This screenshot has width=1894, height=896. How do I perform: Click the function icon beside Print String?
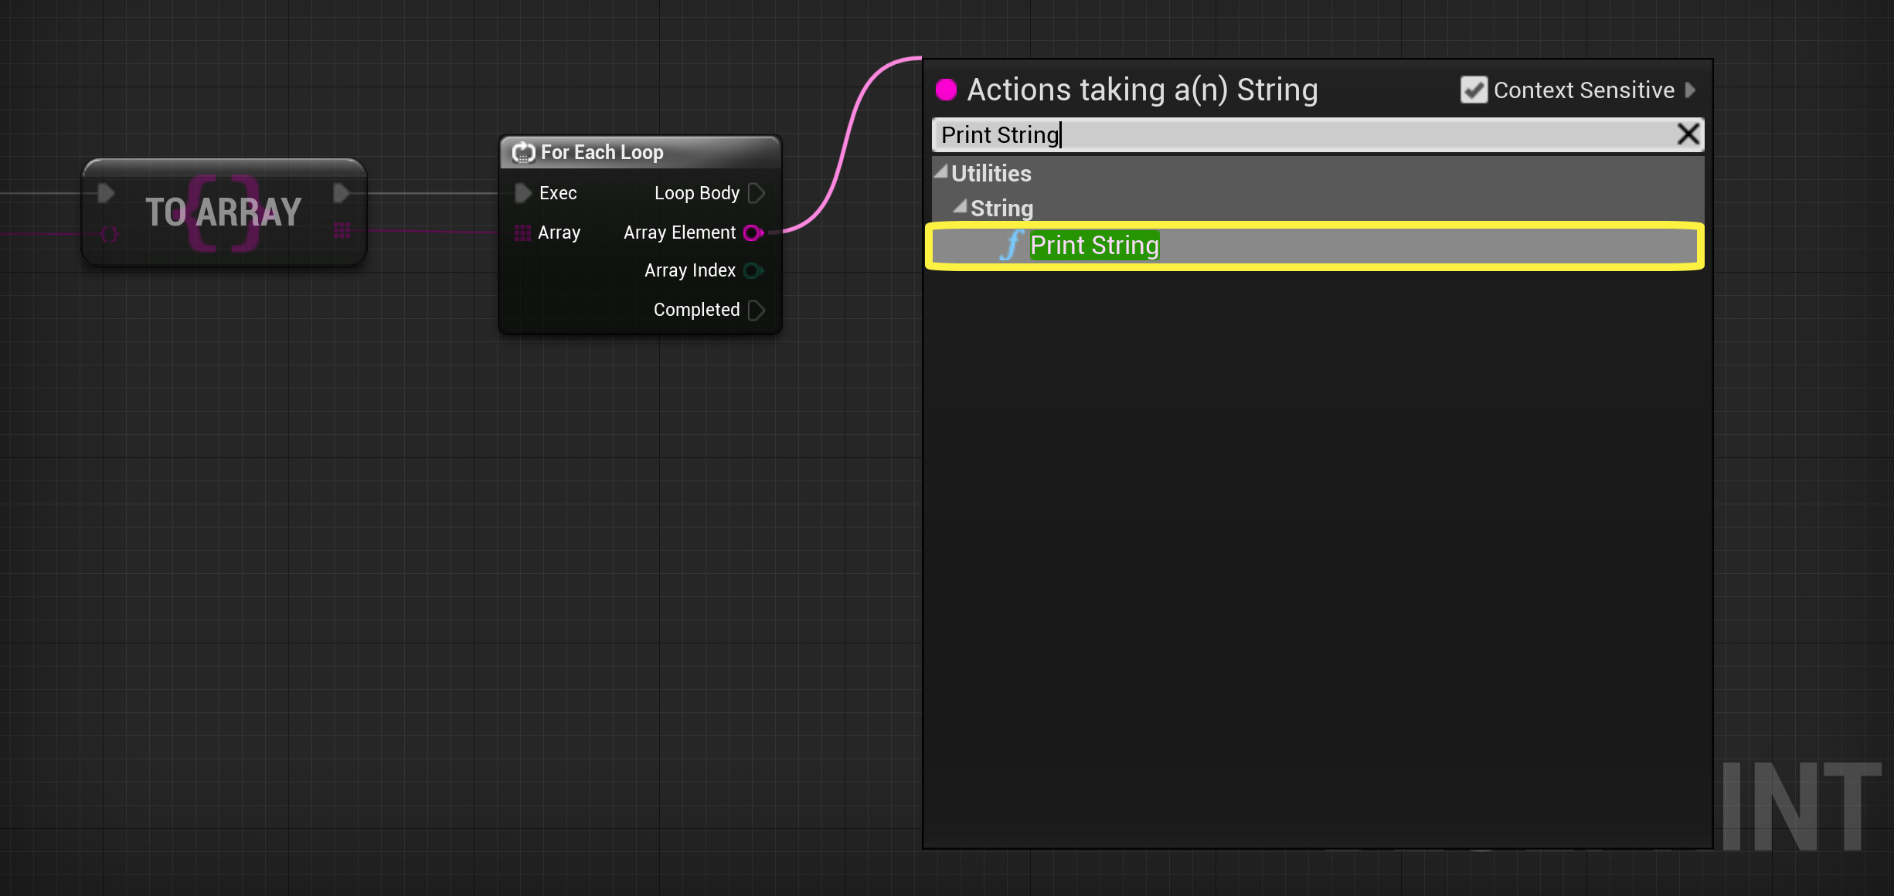coord(1012,246)
